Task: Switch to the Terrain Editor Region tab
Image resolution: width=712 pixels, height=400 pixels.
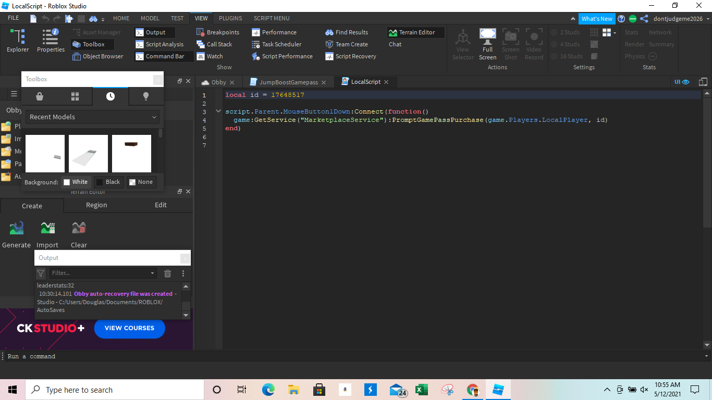Action: coord(96,205)
